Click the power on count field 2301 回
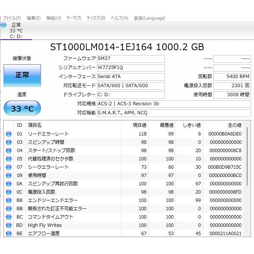254x254 pixels. click(232, 86)
